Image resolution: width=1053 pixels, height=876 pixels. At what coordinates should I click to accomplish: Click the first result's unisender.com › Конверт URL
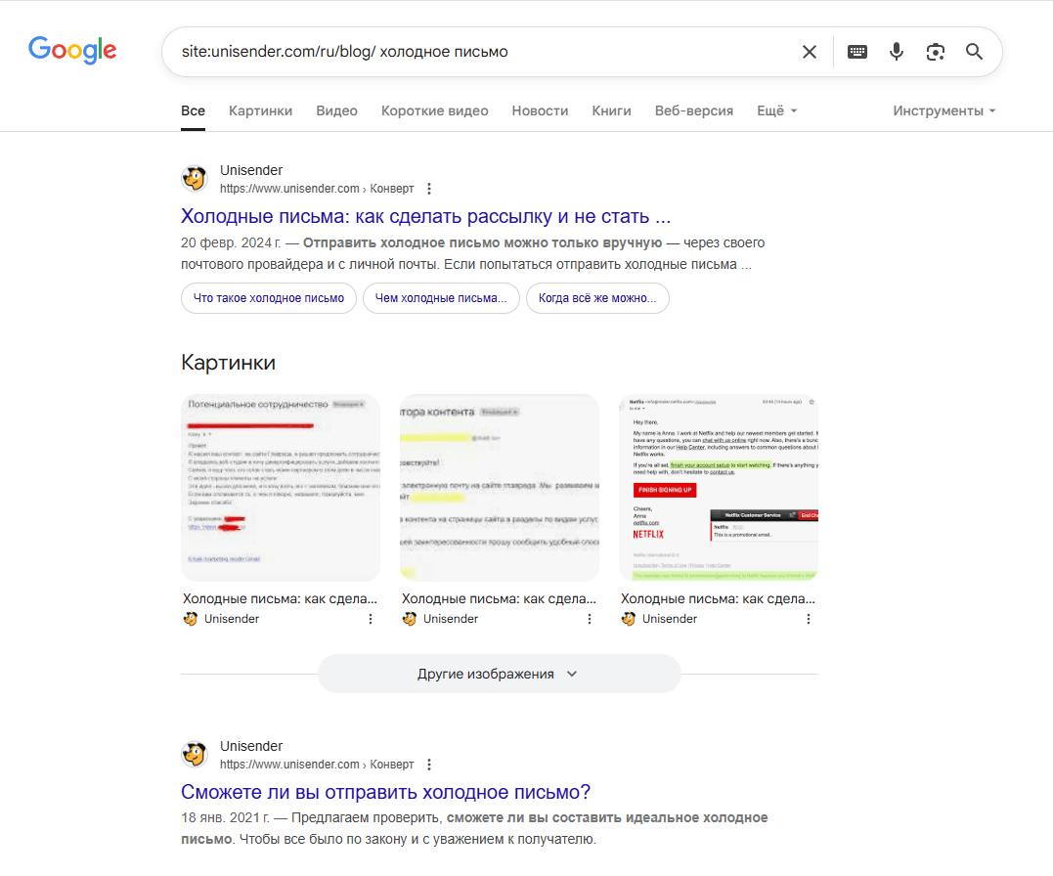pyautogui.click(x=317, y=189)
